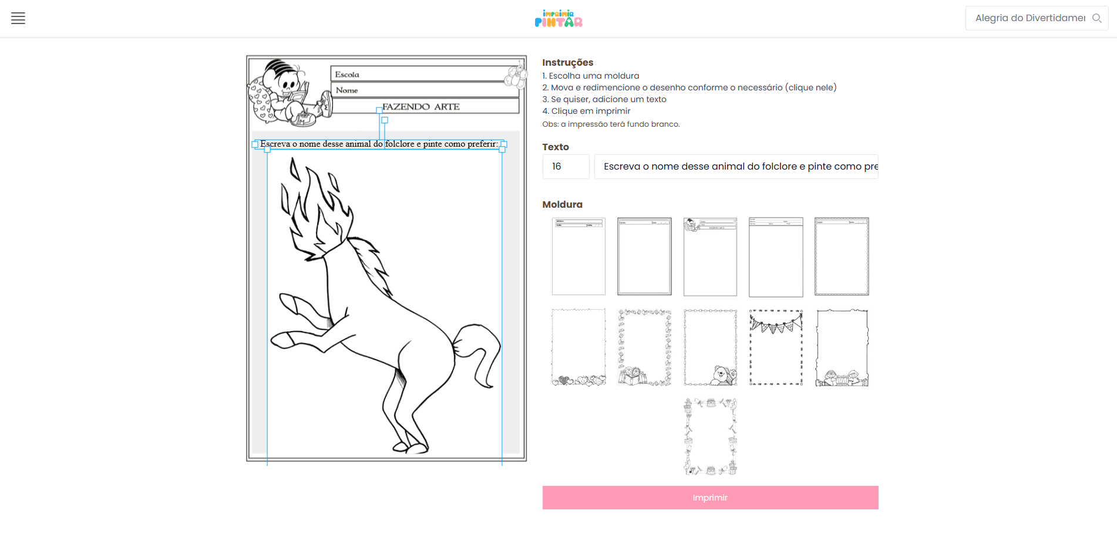Select the text line on the canvas
This screenshot has height=534, width=1117.
(x=379, y=144)
